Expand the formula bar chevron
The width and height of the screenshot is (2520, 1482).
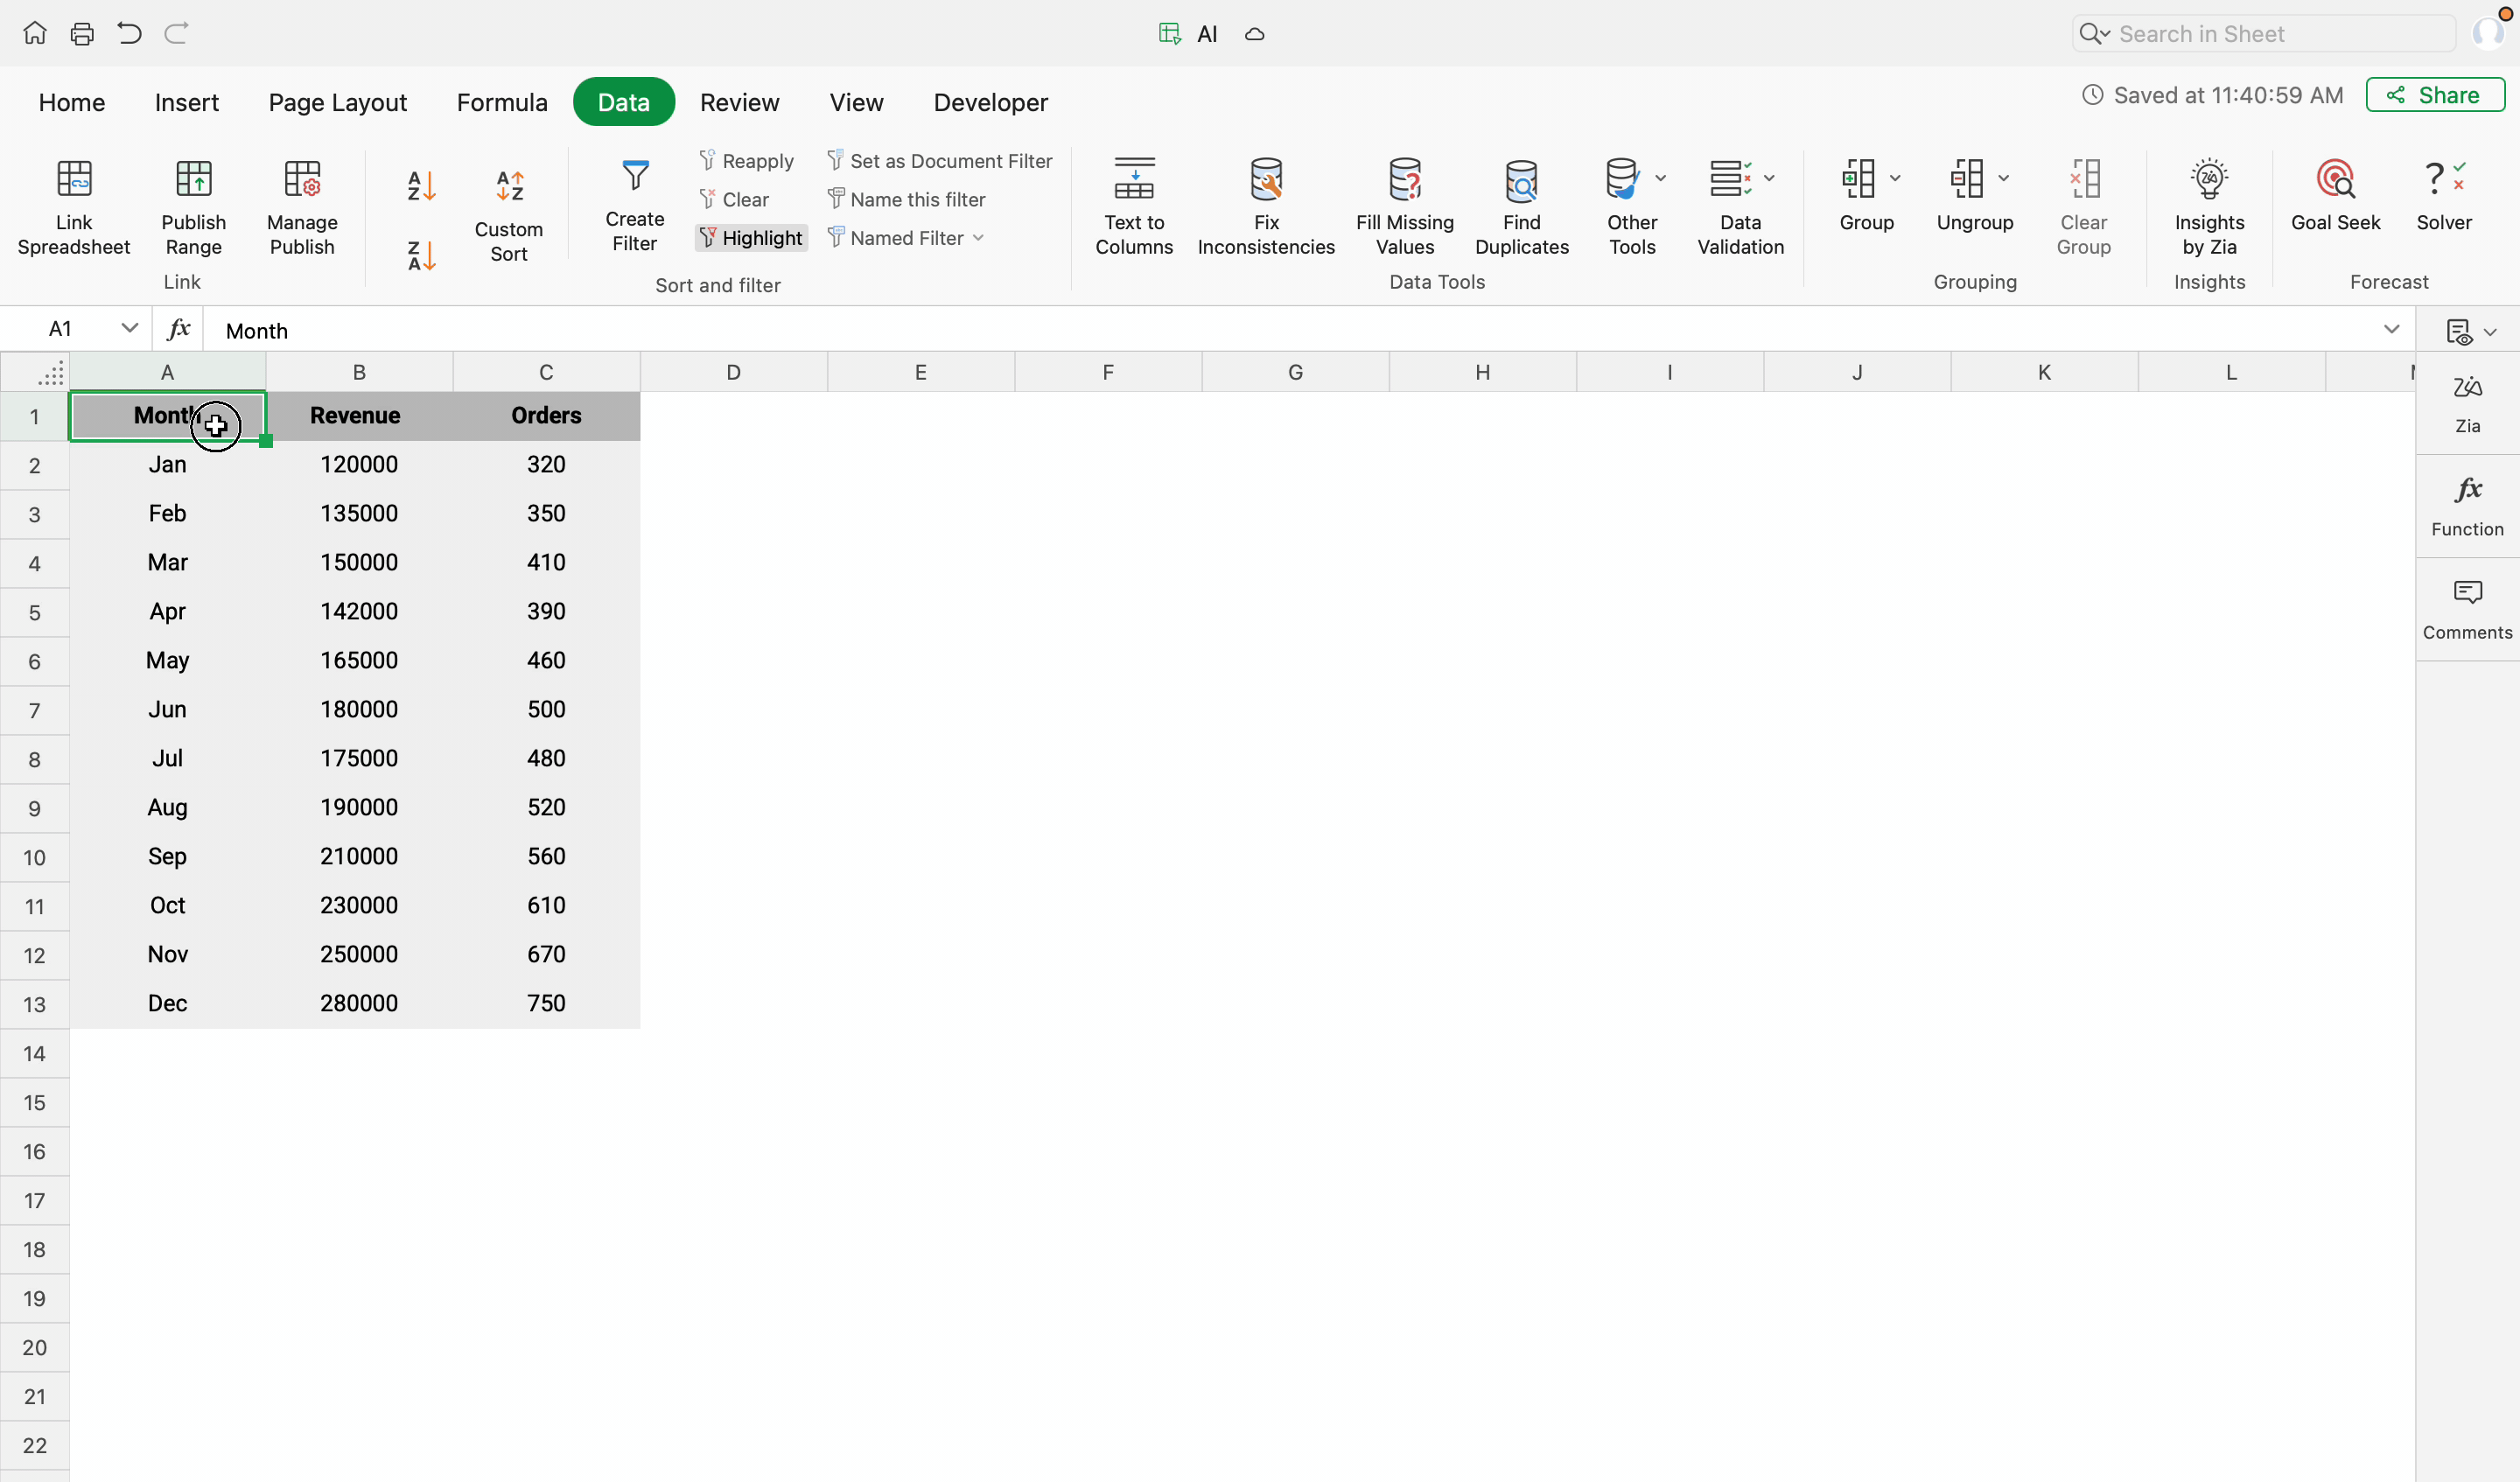(2390, 329)
